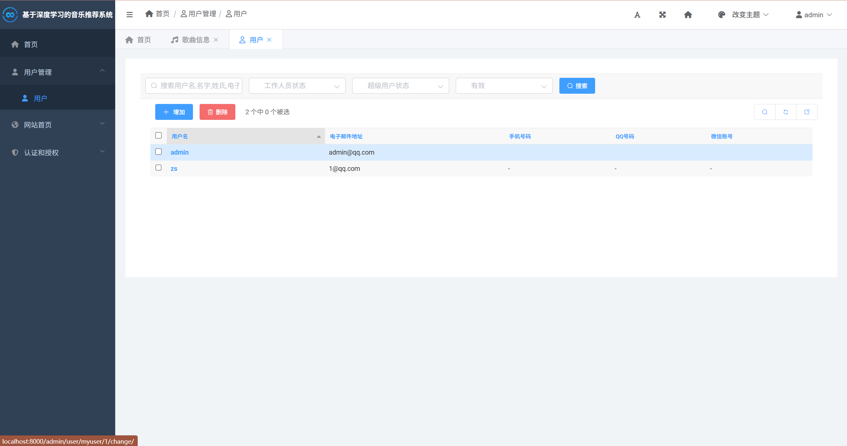This screenshot has width=847, height=446.
Task: Click the font size A icon
Action: pos(637,15)
